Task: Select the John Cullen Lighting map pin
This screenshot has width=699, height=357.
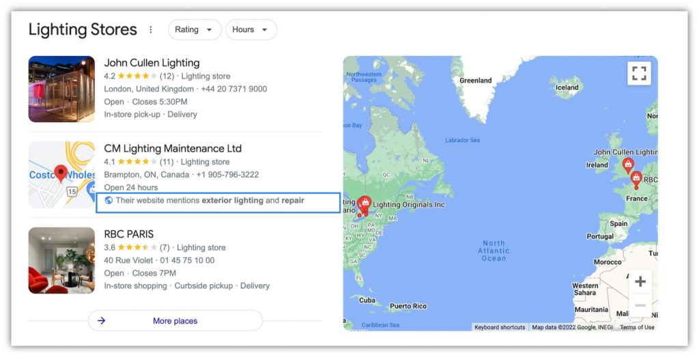Action: pos(628,166)
